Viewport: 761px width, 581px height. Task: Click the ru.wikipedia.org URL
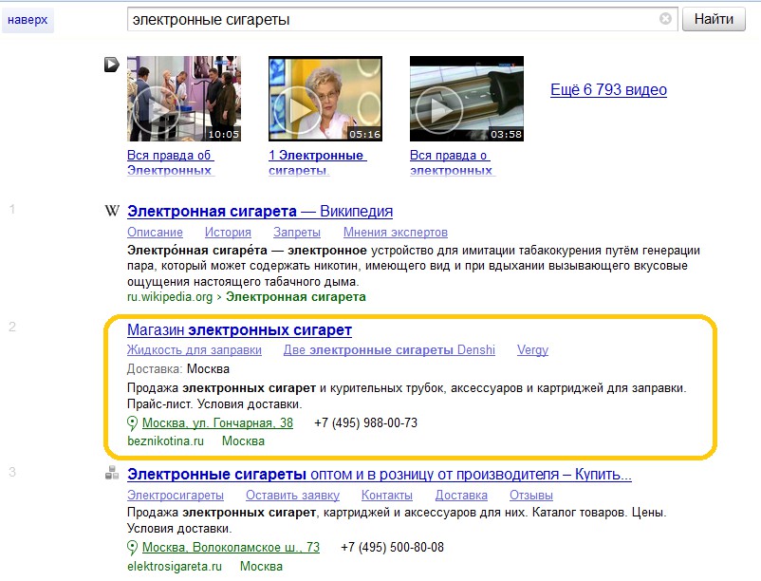[170, 296]
